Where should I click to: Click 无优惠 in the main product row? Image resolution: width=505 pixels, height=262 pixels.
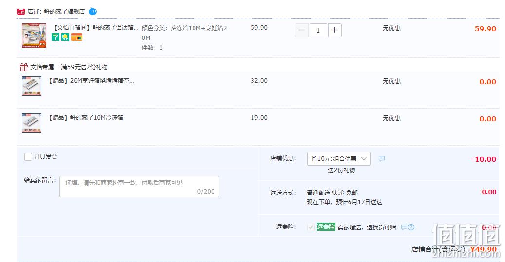coord(391,28)
